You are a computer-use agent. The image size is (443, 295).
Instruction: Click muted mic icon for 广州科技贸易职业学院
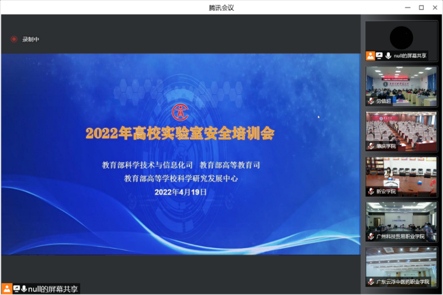(371, 236)
